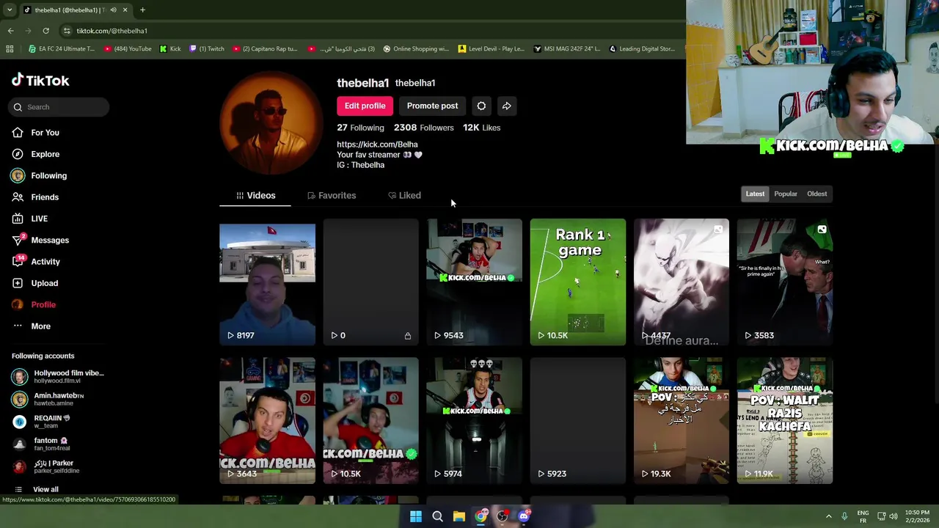Open File Explorer from taskbar
Screen dimensions: 939x528
point(458,516)
